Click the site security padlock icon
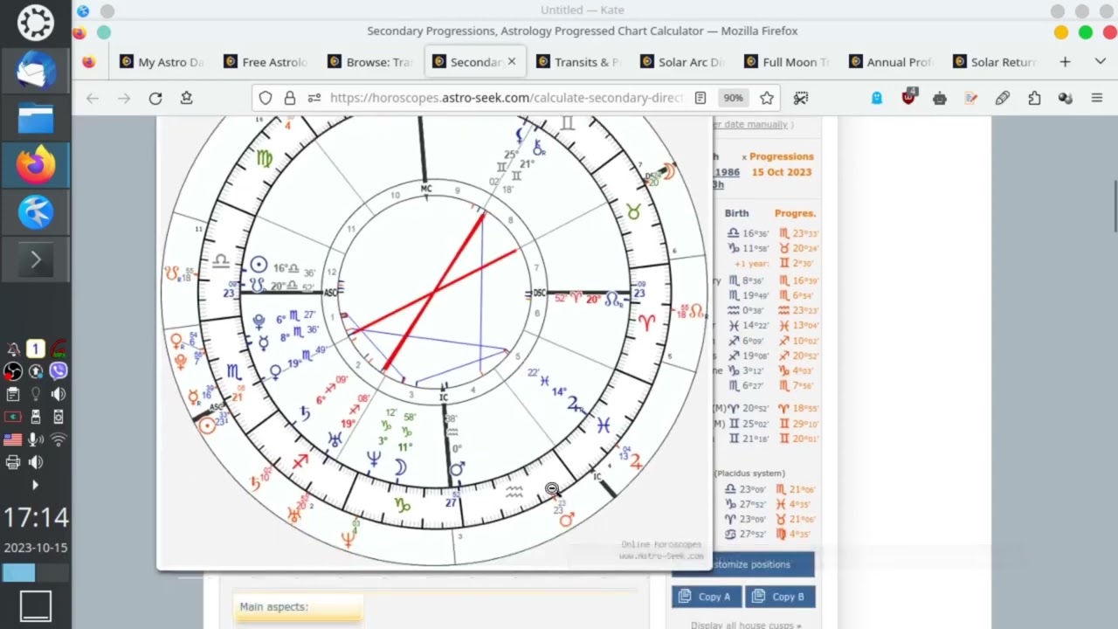The height and width of the screenshot is (629, 1118). tap(290, 98)
